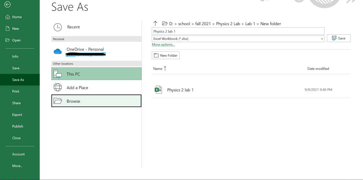Open Account in the sidebar
Screen dimensions: 363x180
tap(18, 154)
